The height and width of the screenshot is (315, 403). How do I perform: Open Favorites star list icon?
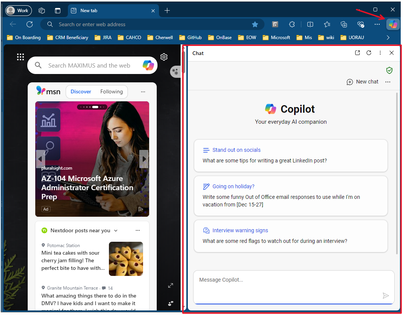[327, 24]
